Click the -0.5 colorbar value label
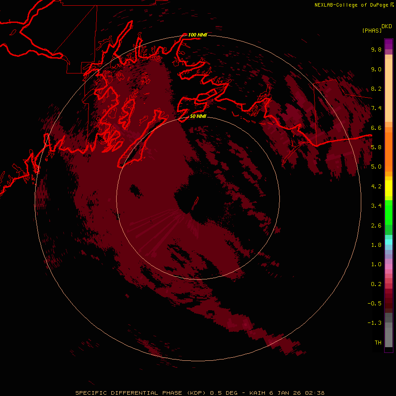 click(374, 303)
